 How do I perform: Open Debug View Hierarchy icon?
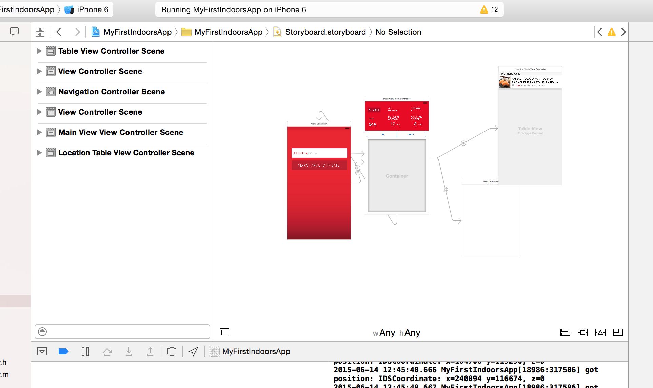(172, 351)
